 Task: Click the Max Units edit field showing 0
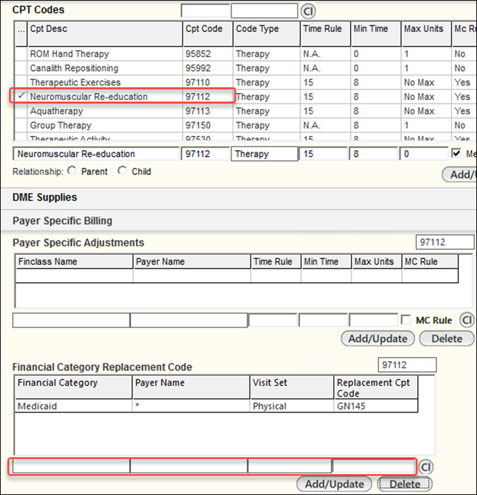(424, 154)
